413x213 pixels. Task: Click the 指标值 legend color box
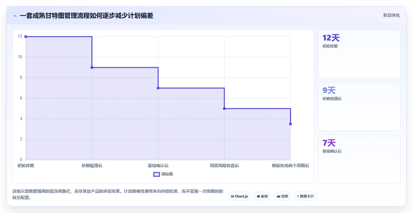point(156,174)
